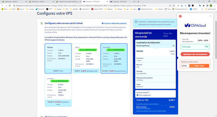The width and height of the screenshot is (217, 117).
Task: Close the rewards popup panel
Action: tap(210, 16)
